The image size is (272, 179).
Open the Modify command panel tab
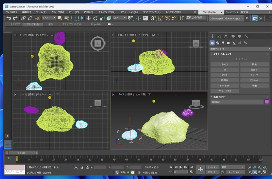coord(219,36)
